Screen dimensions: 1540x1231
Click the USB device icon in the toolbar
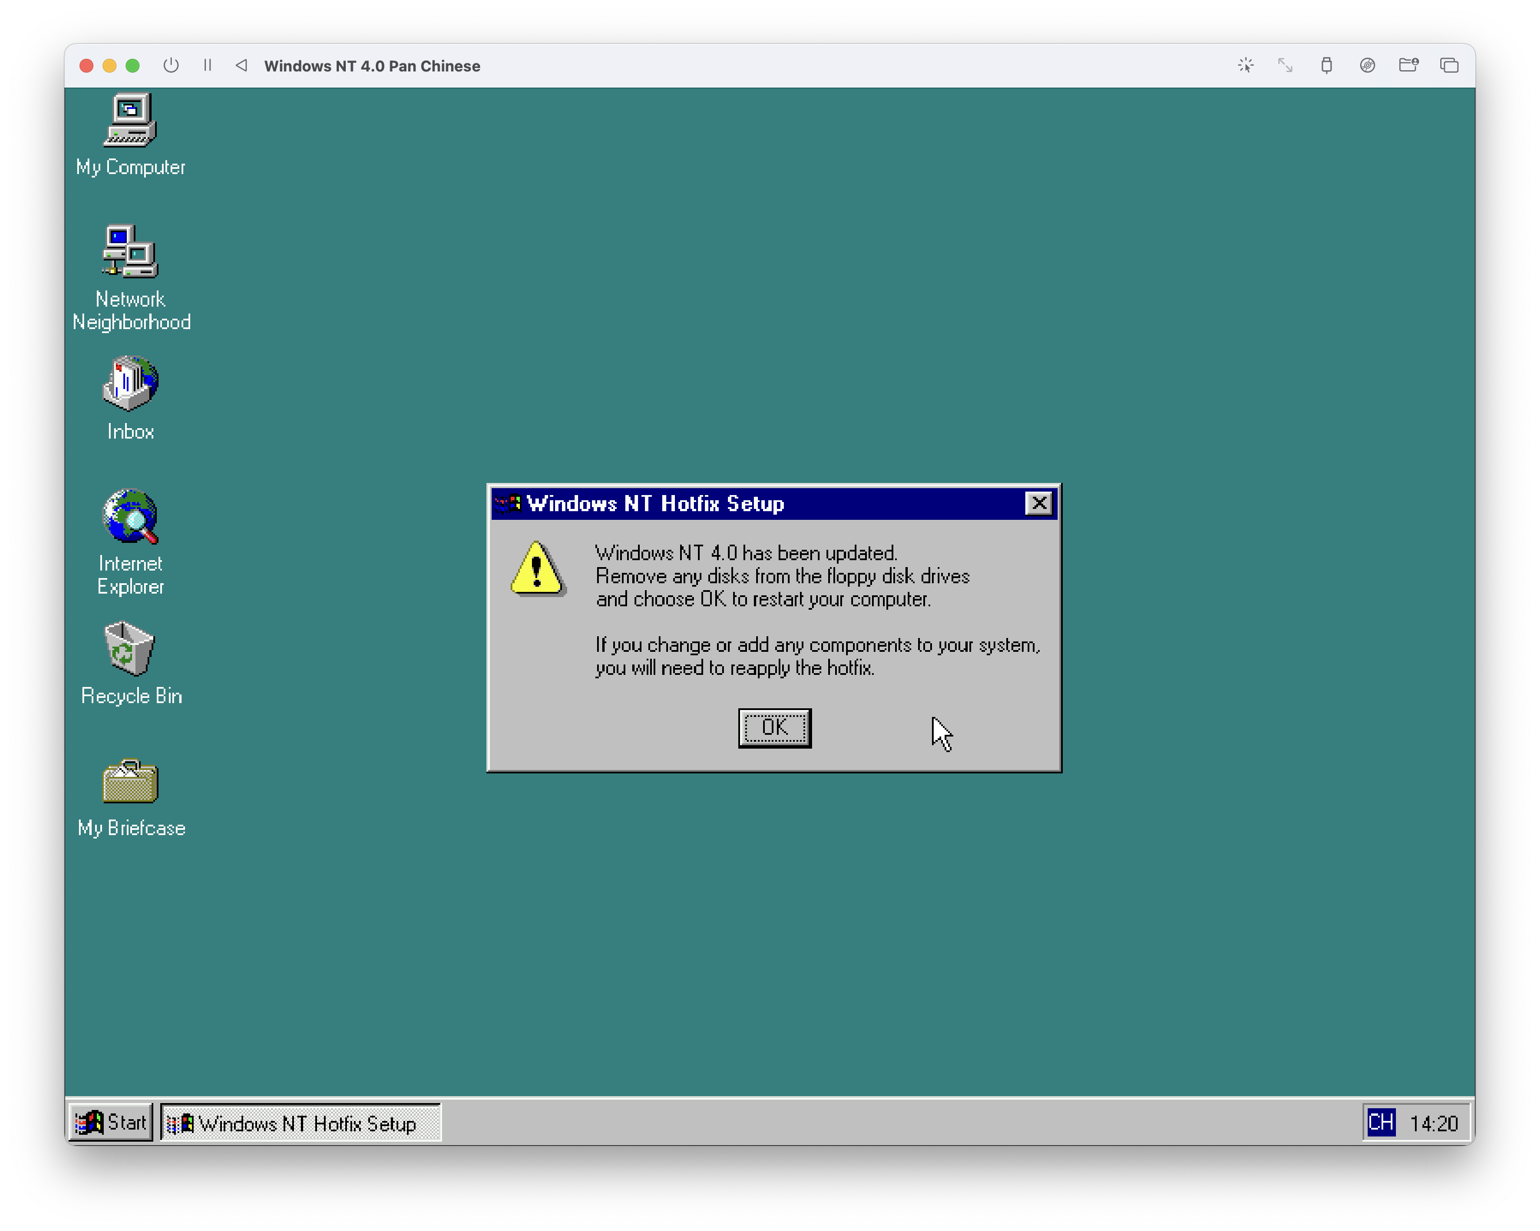1327,65
